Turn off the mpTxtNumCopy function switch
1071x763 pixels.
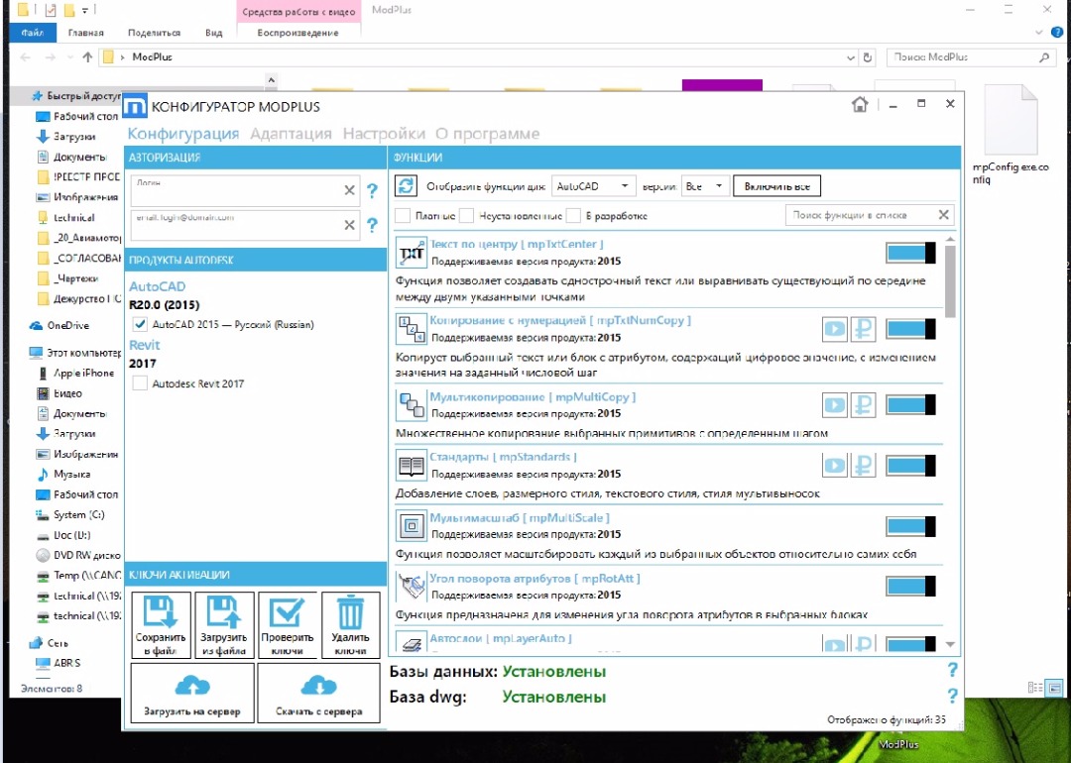pyautogui.click(x=910, y=329)
